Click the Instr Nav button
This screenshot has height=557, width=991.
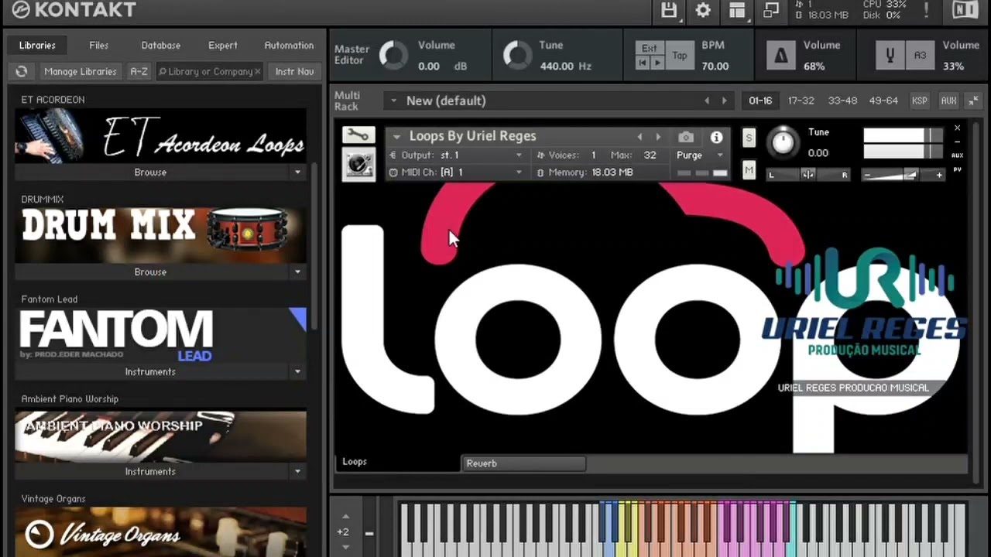pos(294,71)
